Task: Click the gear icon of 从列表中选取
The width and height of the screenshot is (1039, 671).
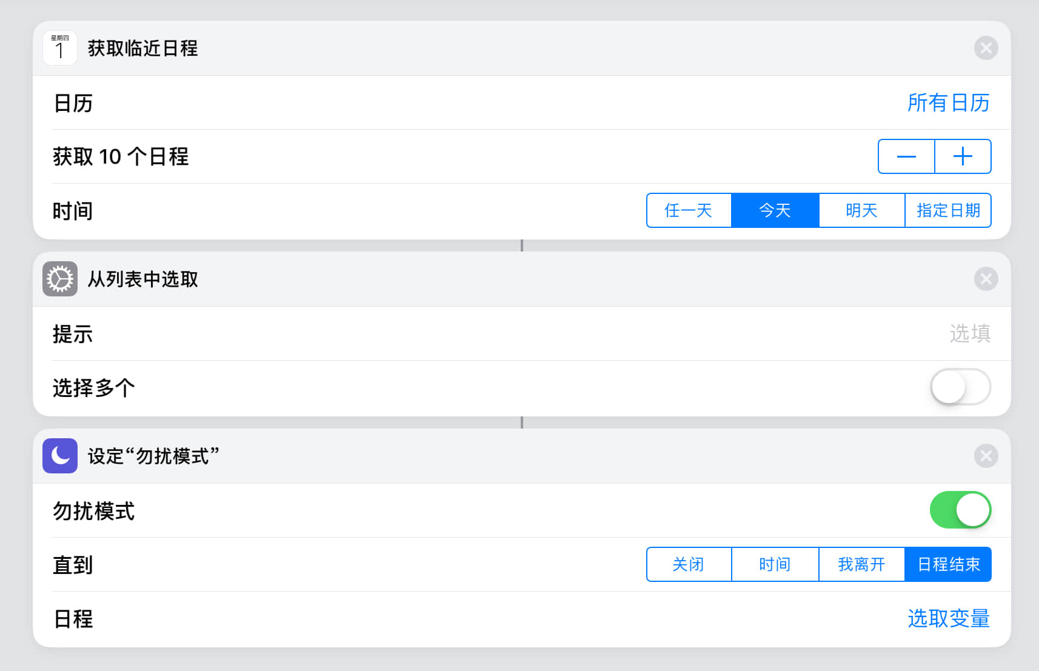Action: [x=60, y=279]
